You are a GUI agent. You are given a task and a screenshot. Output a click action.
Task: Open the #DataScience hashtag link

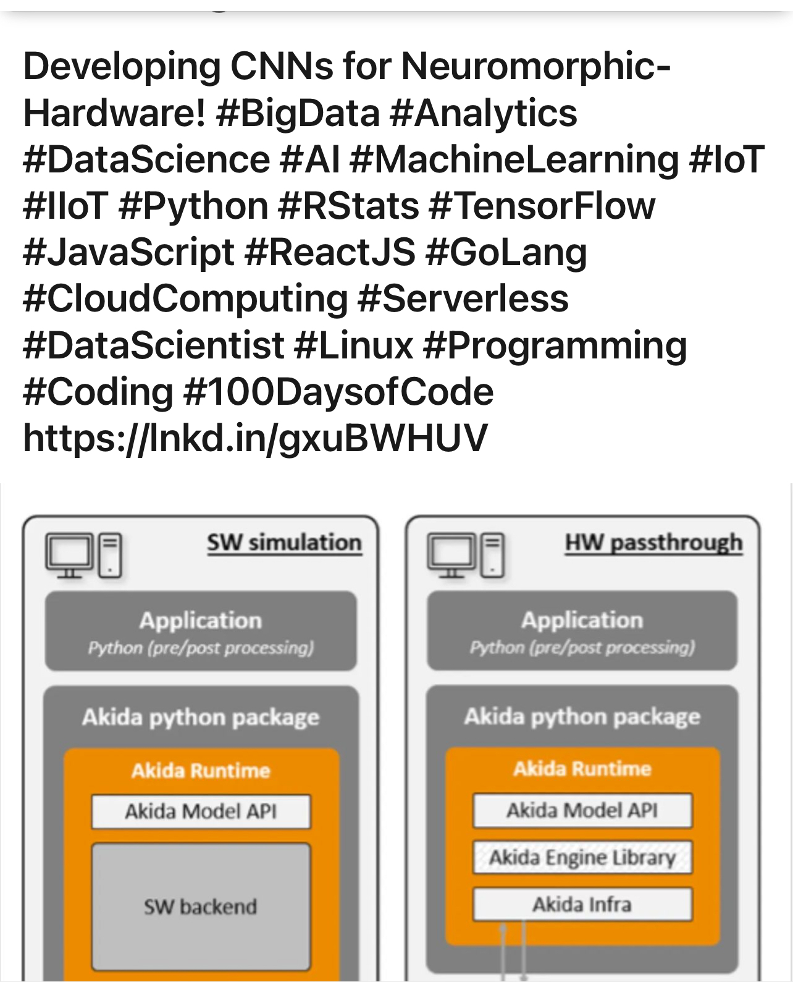click(146, 159)
